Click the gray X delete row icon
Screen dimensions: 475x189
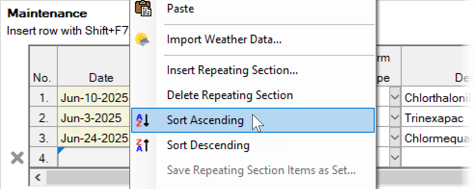[x=17, y=158]
